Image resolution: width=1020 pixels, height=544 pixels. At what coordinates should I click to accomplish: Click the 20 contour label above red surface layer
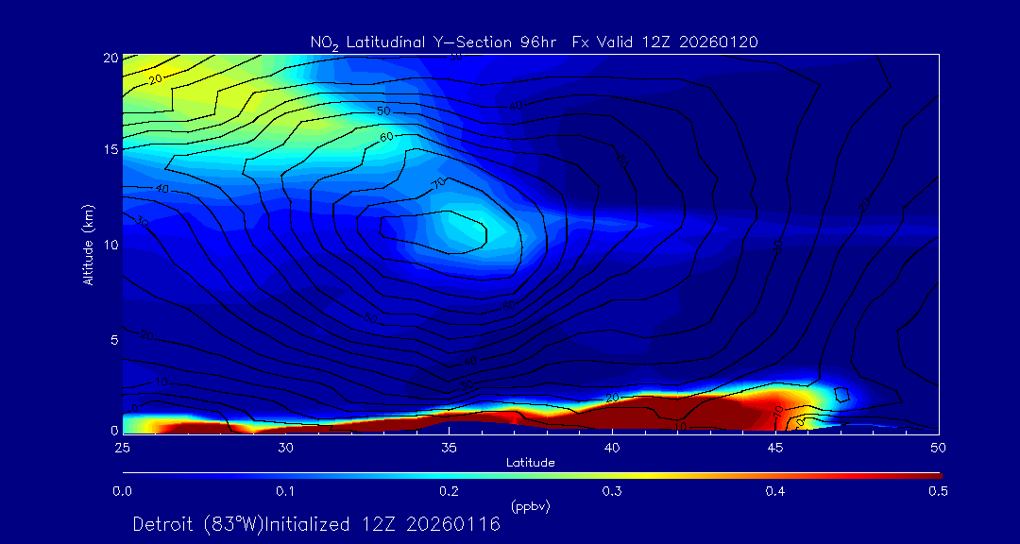(x=611, y=398)
